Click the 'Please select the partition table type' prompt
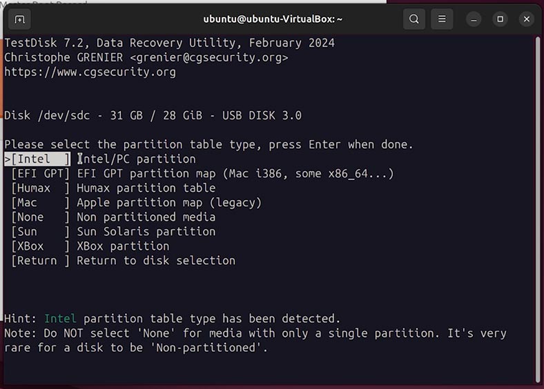 [209, 145]
